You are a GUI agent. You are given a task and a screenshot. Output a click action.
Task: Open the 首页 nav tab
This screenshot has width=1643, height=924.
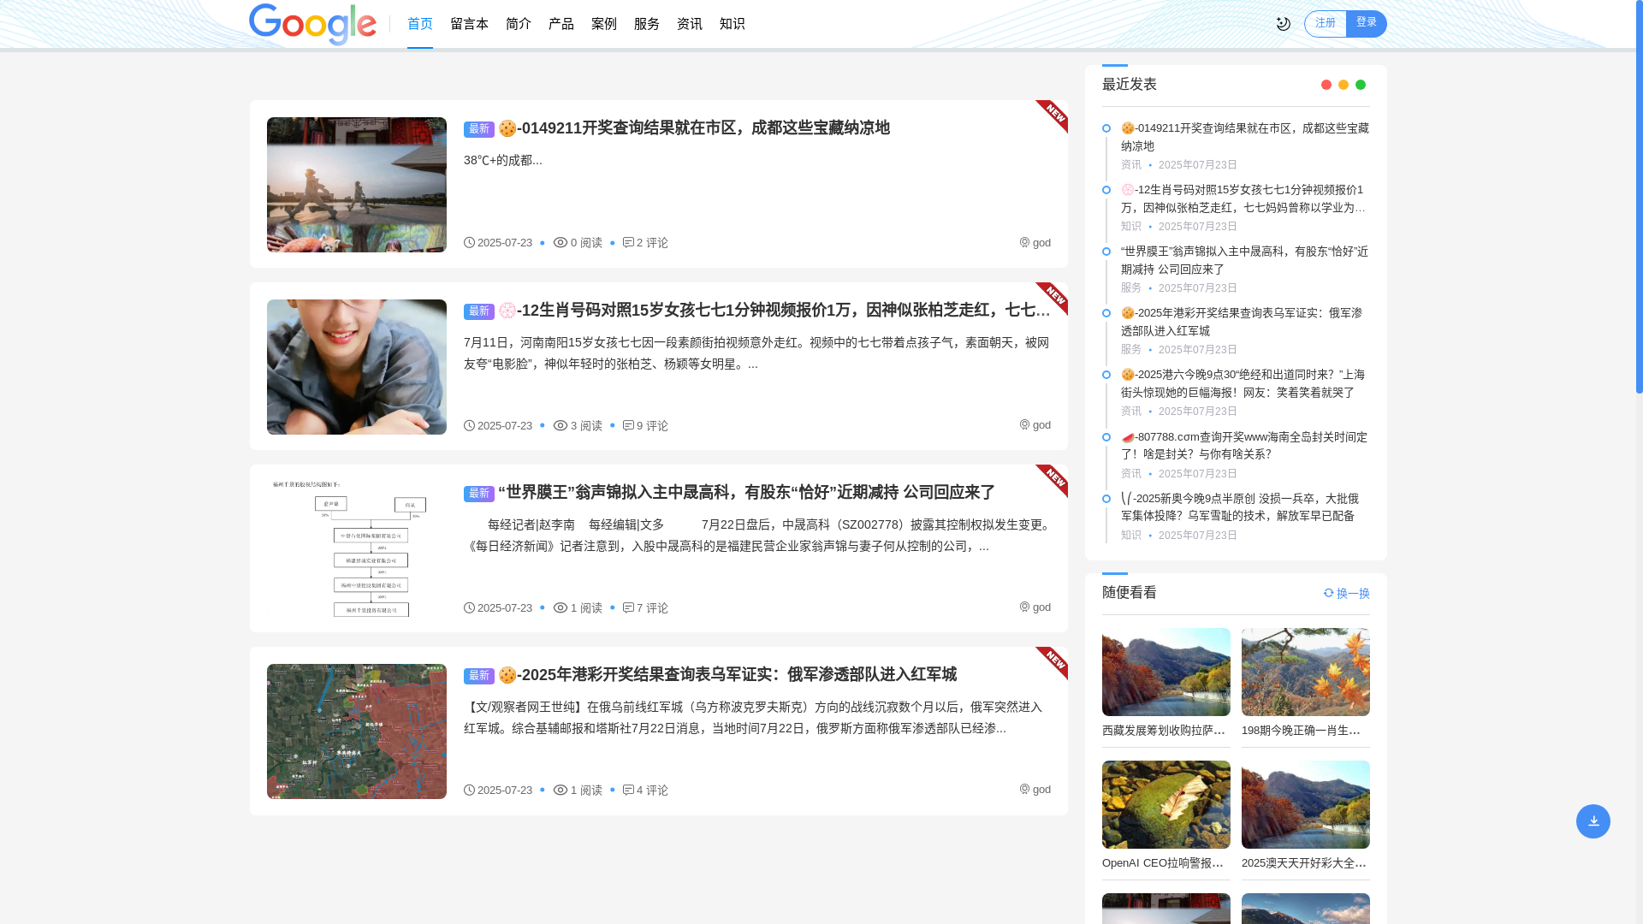(x=420, y=24)
